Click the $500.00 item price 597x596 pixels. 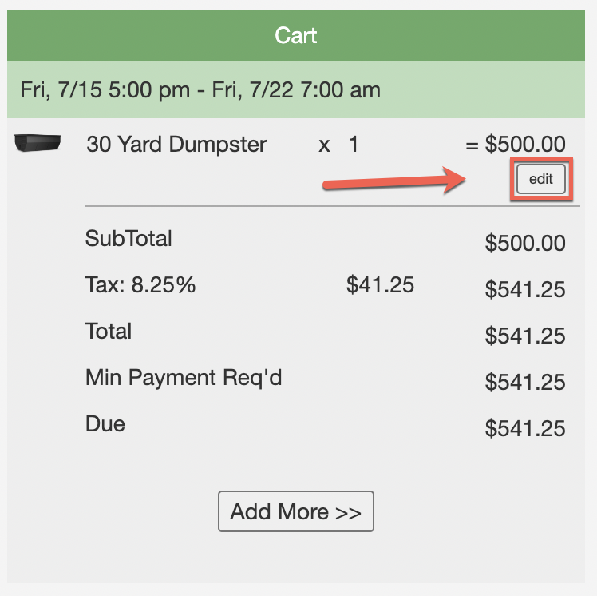tap(524, 145)
